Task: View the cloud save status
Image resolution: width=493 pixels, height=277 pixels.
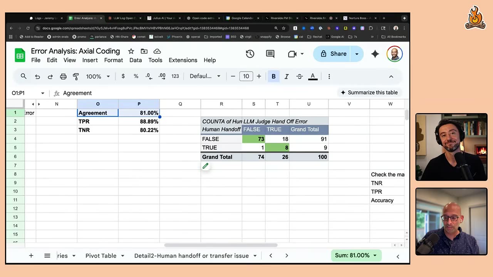Action: point(157,51)
